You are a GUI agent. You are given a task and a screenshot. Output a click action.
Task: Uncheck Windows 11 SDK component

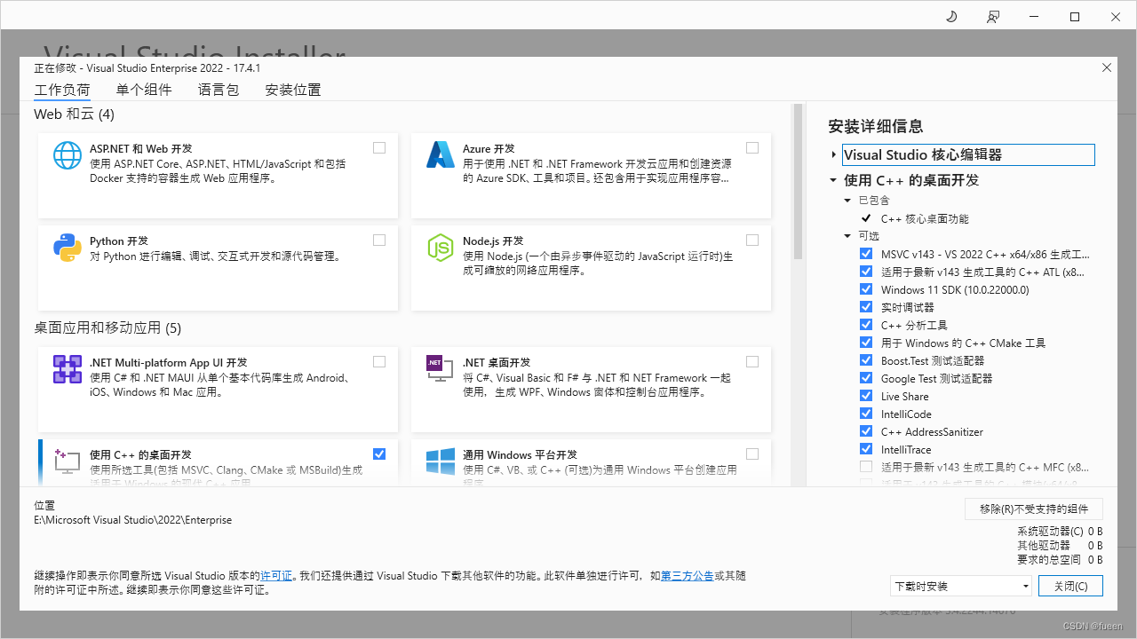tap(866, 289)
